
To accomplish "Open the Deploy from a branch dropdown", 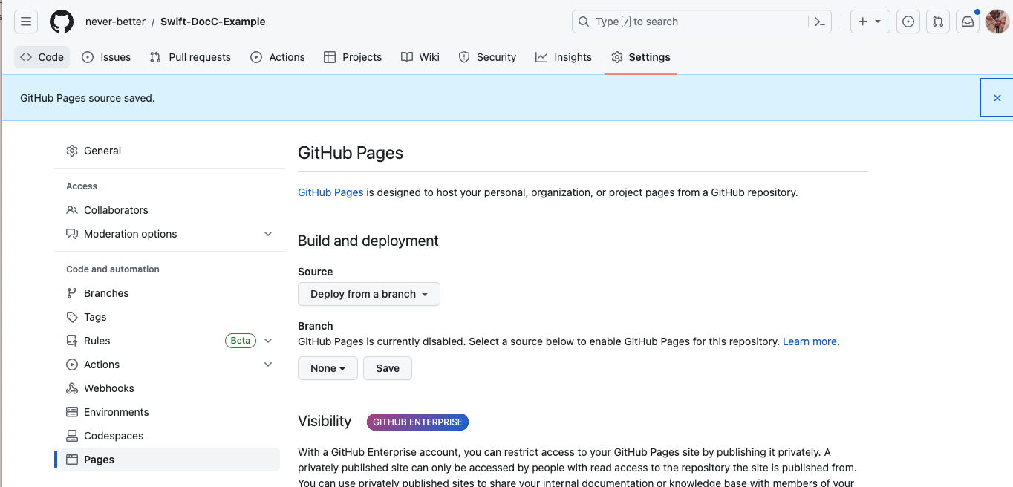I will tap(369, 294).
